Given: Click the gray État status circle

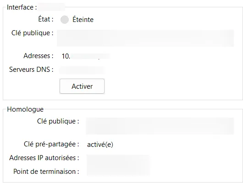Looking at the screenshot, I should pos(65,20).
